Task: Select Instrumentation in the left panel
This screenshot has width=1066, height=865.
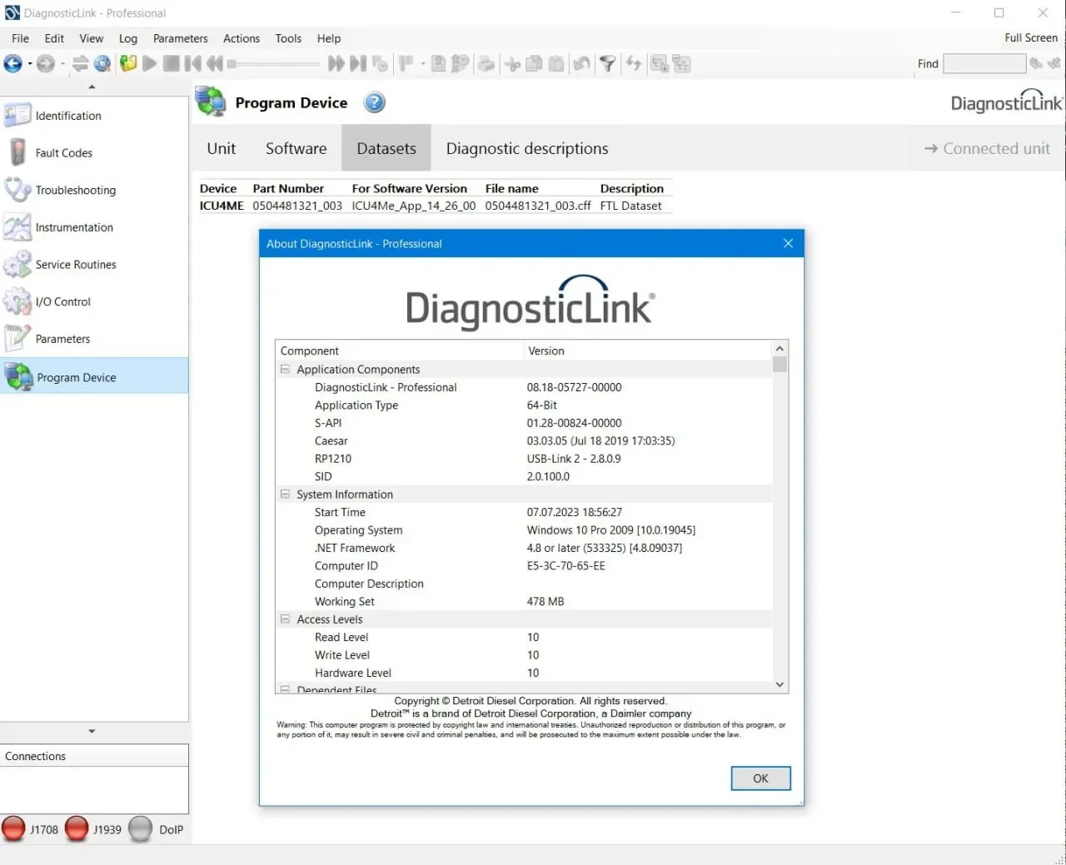Action: click(x=73, y=227)
